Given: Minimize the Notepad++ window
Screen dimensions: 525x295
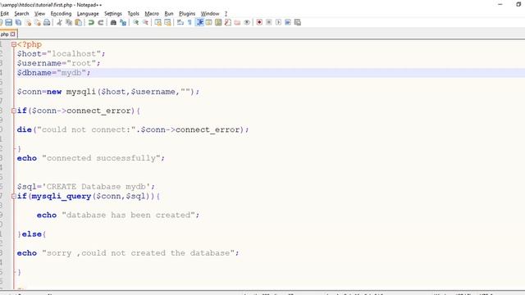Looking at the screenshot, I should [500, 4].
